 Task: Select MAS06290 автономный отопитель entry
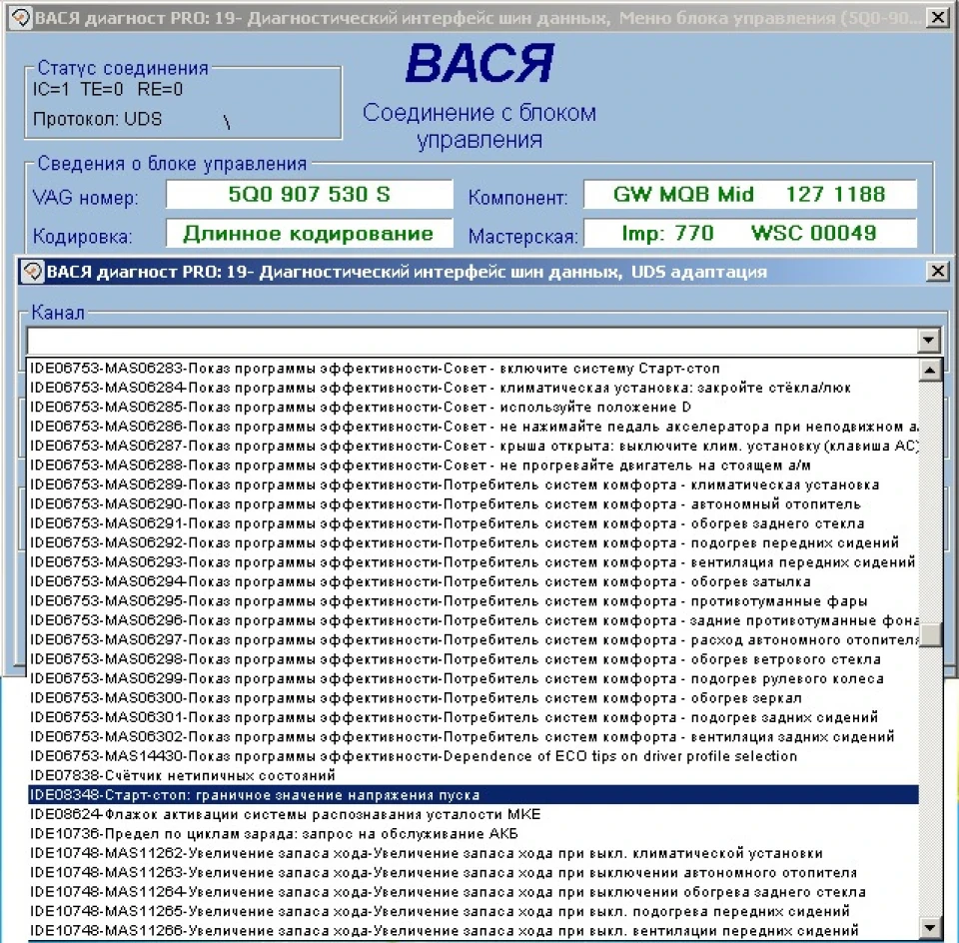click(x=473, y=503)
